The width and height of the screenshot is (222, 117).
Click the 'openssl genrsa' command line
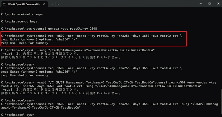pyautogui.click(x=49, y=29)
